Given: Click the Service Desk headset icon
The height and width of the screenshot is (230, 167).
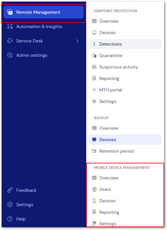Looking at the screenshot, I should click(10, 41).
